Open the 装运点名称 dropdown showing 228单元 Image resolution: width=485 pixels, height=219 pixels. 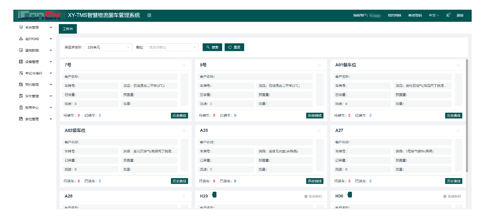[x=109, y=47]
